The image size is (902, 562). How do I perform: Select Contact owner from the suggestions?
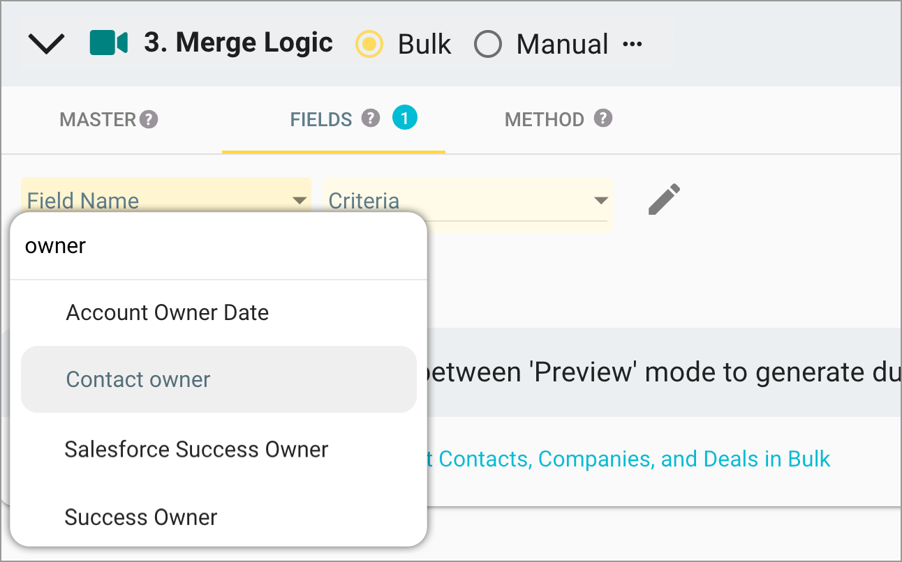pos(138,379)
